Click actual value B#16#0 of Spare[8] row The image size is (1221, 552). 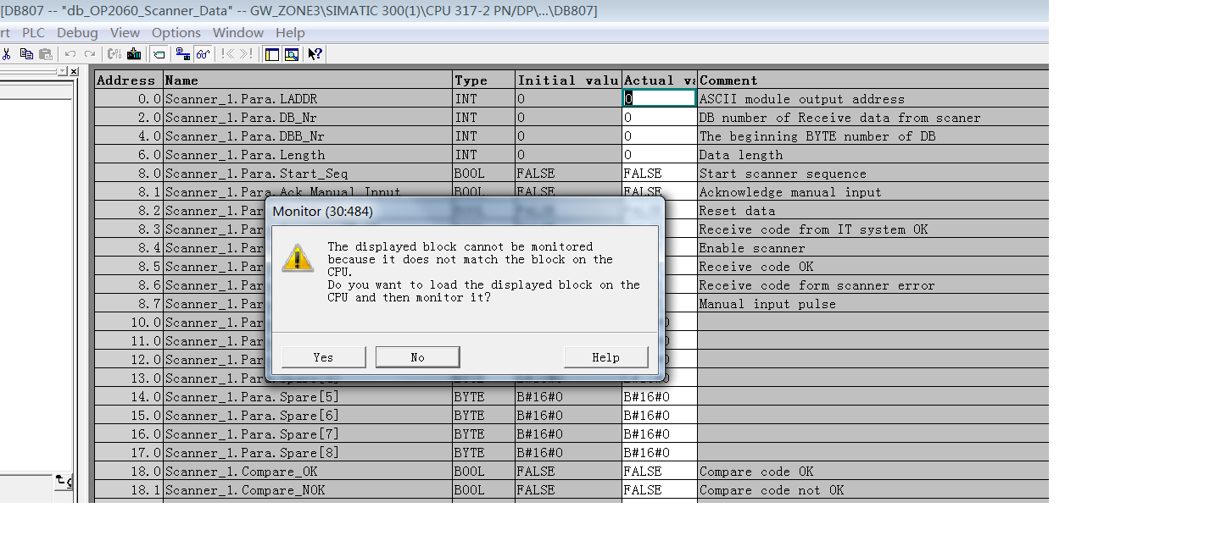pos(660,453)
